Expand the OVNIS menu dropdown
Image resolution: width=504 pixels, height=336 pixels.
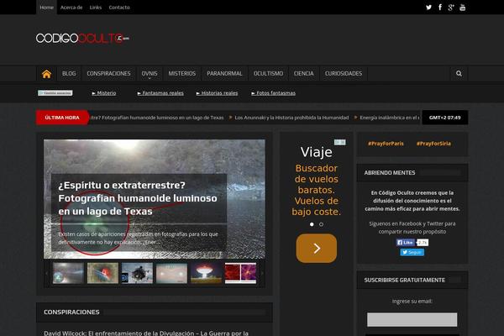[x=150, y=74]
